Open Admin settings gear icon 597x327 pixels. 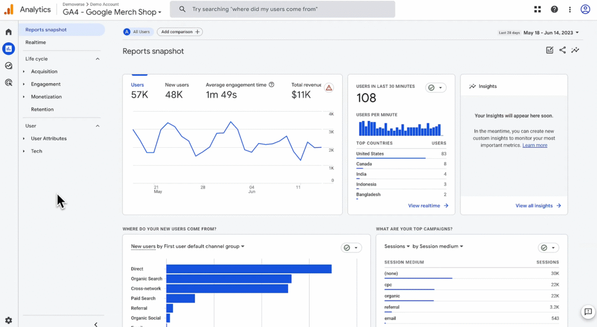pos(8,320)
